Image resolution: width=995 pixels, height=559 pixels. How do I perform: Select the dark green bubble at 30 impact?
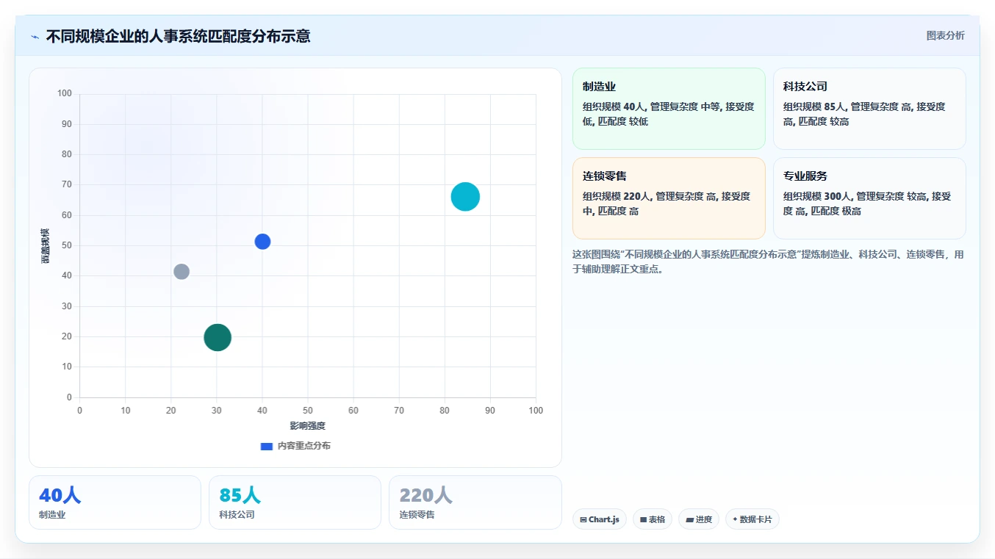(x=217, y=337)
